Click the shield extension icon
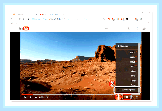The width and height of the screenshot is (162, 111). point(141,19)
